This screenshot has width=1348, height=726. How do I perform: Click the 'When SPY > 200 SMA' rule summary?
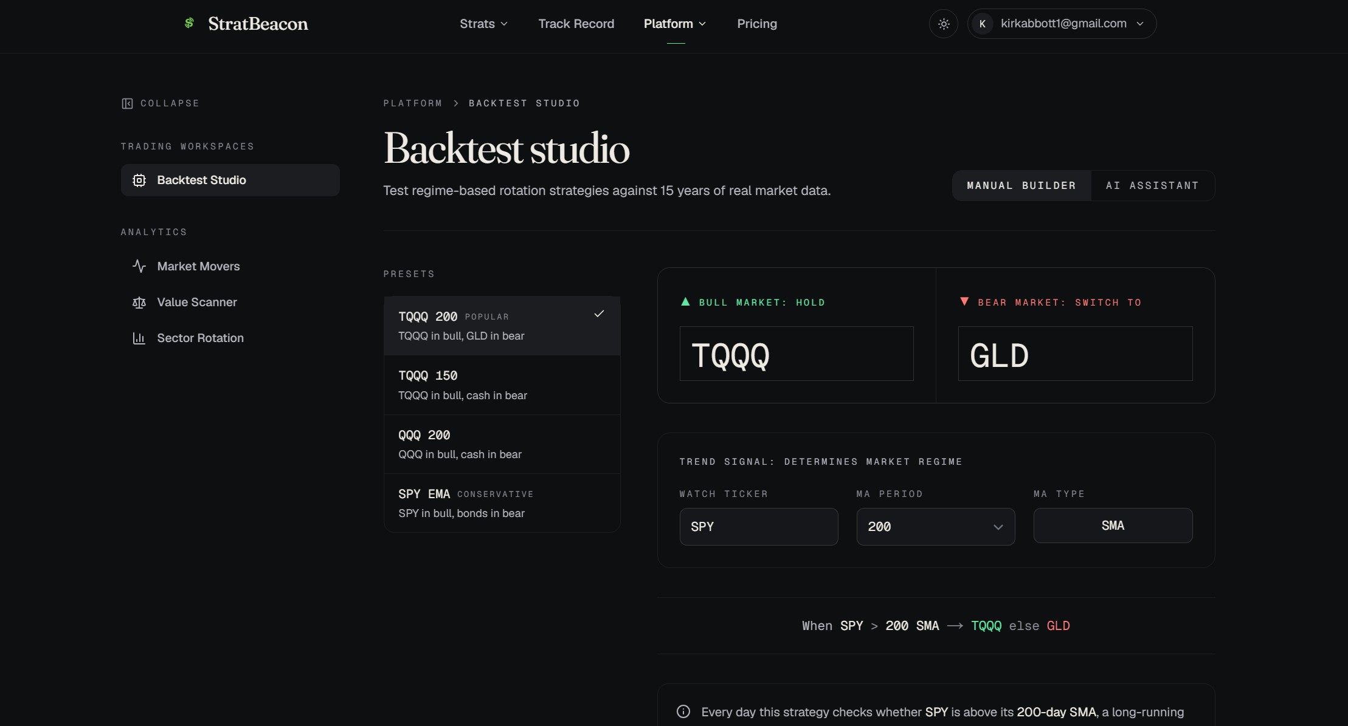click(936, 626)
